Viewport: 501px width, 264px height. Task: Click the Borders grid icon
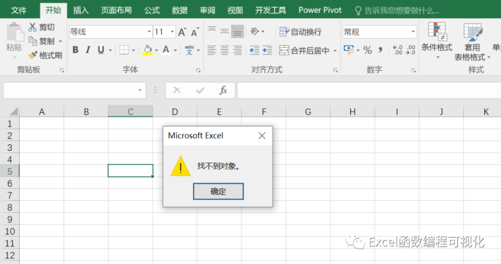click(x=124, y=50)
